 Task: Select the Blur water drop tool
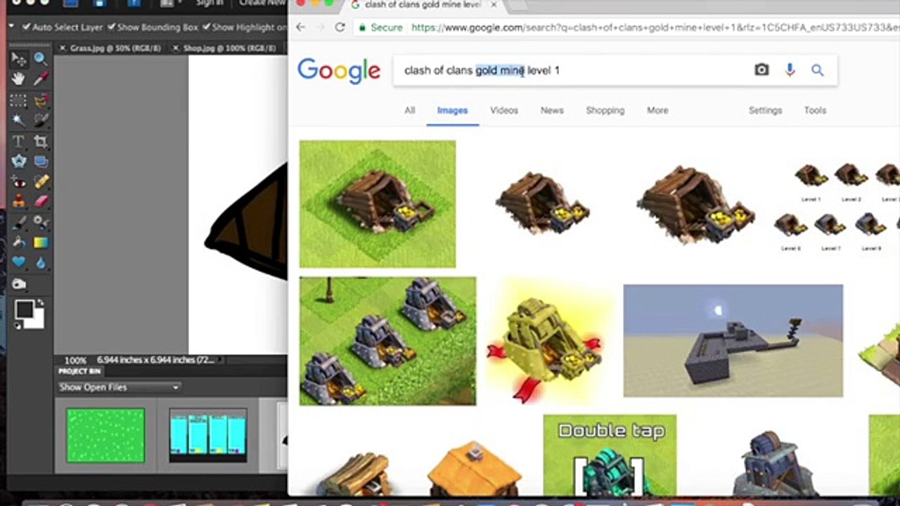(x=41, y=263)
